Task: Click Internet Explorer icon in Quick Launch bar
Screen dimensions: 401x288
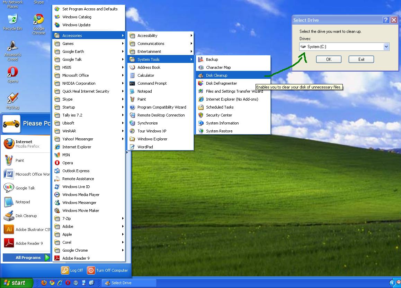Action: pyautogui.click(x=60, y=282)
